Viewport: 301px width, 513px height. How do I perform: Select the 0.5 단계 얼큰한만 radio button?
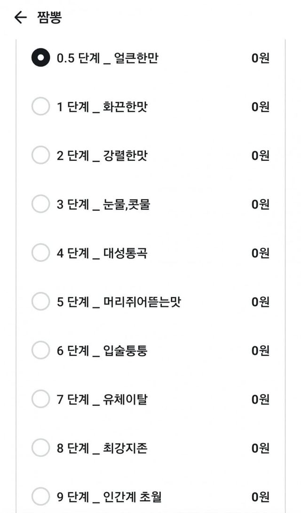[x=40, y=58]
